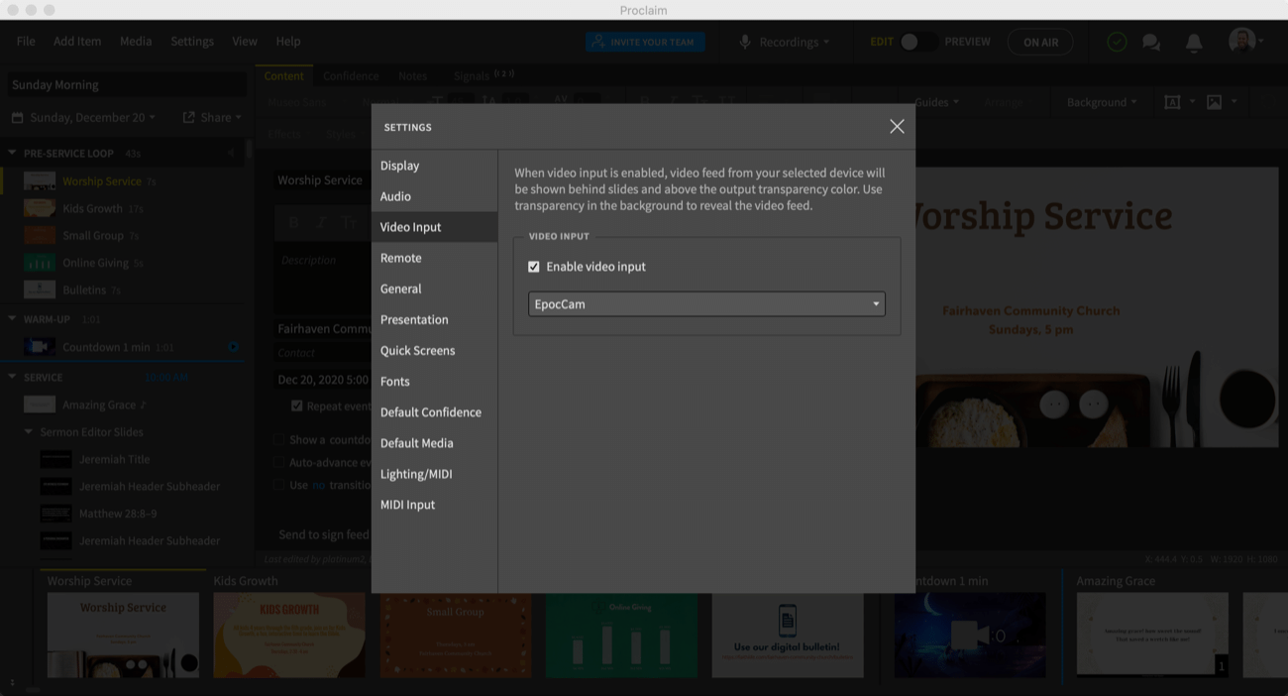
Task: Uncheck Enable video input checkbox
Action: (534, 267)
